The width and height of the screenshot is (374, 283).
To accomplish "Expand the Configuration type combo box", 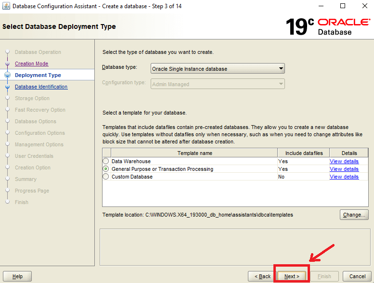I will 218,84.
